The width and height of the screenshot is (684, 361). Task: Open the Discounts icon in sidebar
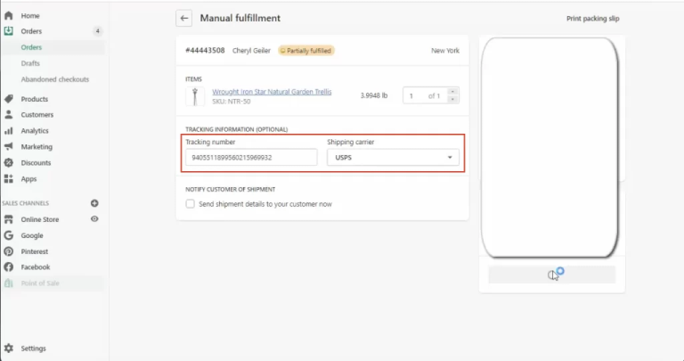9,163
